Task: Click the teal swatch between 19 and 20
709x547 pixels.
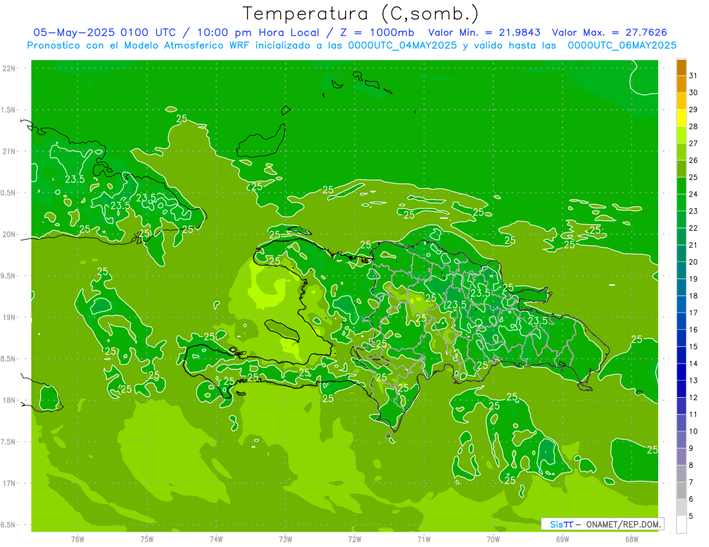Action: point(681,271)
